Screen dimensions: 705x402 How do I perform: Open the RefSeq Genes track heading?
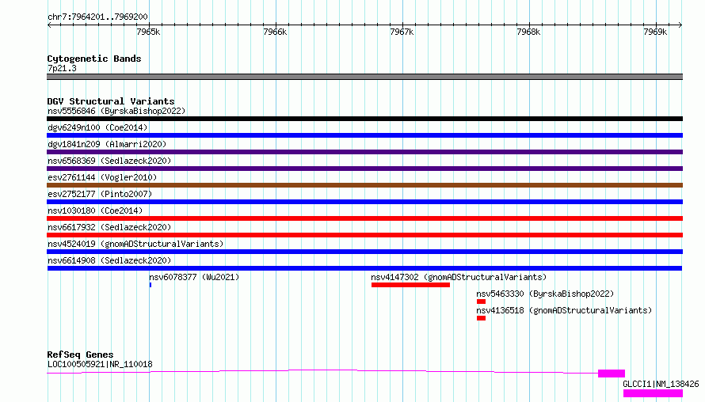pyautogui.click(x=80, y=355)
